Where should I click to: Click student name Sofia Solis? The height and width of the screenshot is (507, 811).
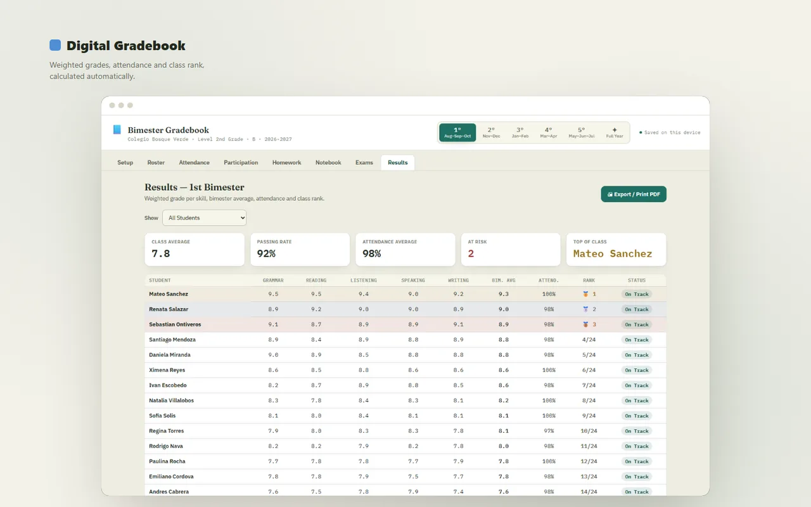tap(162, 416)
